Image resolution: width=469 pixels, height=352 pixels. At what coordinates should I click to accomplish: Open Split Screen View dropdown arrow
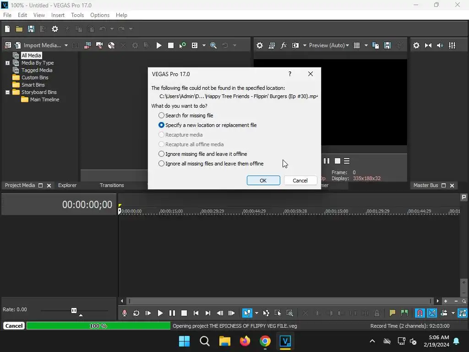click(305, 45)
